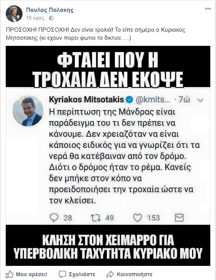Click the tweet reply bubble icon
The width and height of the screenshot is (216, 280).
(x=54, y=217)
